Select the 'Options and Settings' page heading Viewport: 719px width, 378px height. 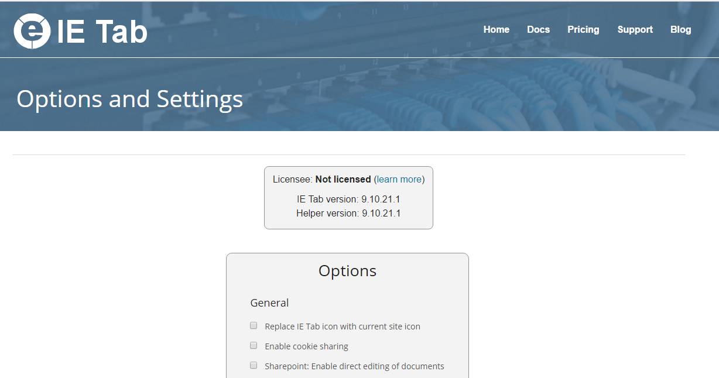coord(129,99)
